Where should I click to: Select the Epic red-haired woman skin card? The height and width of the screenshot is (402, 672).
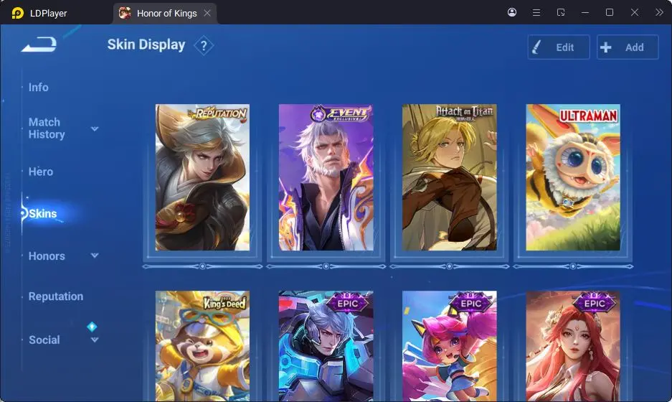coord(573,346)
